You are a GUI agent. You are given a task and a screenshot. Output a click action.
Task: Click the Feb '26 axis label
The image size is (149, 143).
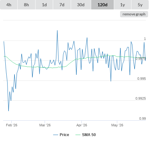tap(12, 125)
